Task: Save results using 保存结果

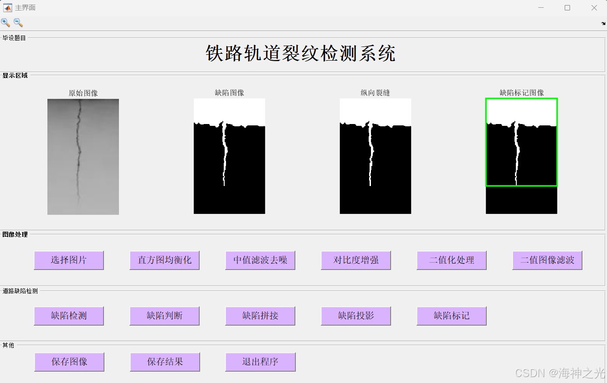Action: pyautogui.click(x=165, y=362)
